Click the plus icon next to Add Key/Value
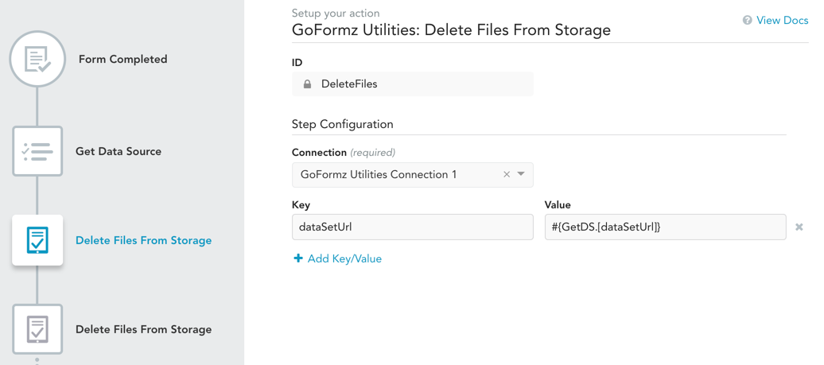824x365 pixels. 298,258
